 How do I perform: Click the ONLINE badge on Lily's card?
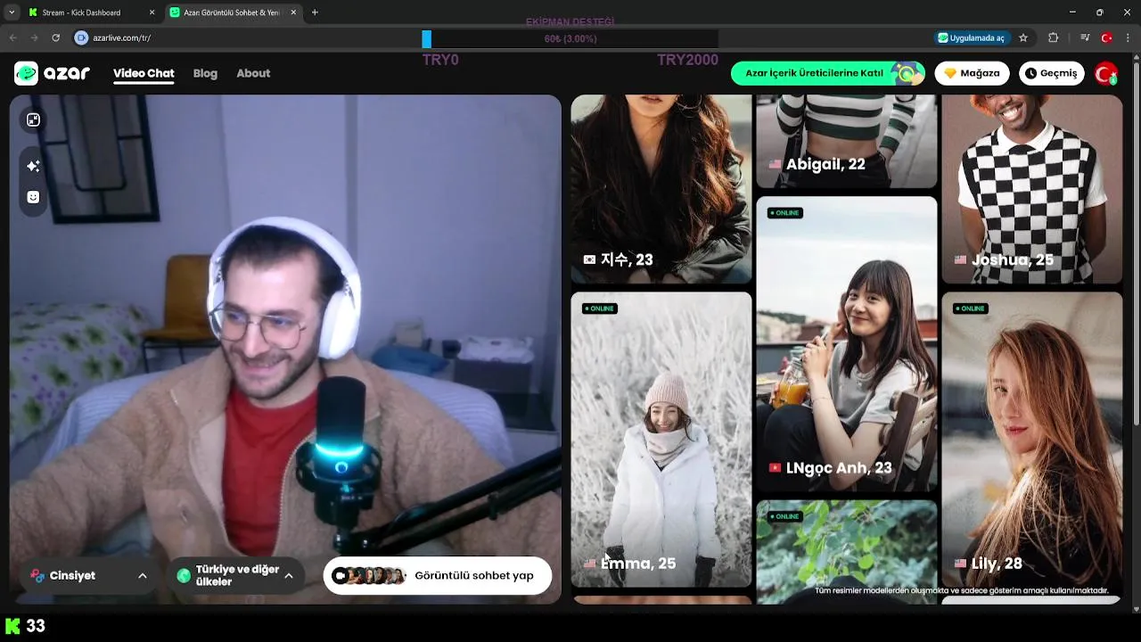pos(970,309)
